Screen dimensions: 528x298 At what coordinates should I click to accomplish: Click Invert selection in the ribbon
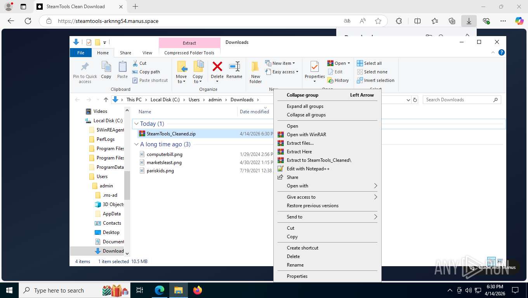(375, 80)
